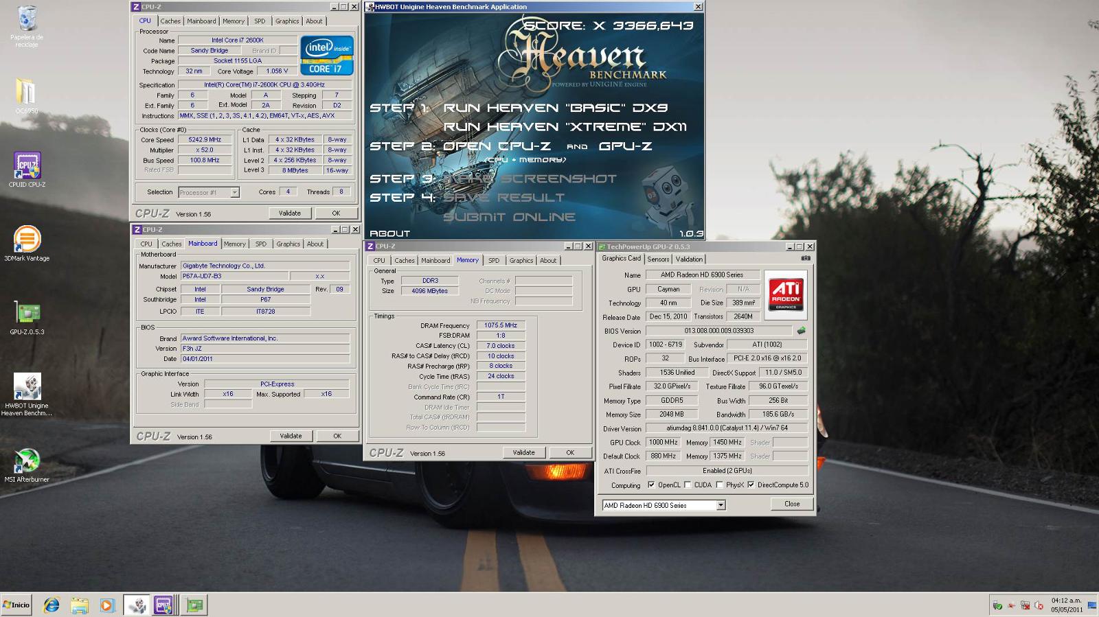Click Run Heaven "Xtreme" DX11
This screenshot has width=1099, height=617.
point(565,127)
